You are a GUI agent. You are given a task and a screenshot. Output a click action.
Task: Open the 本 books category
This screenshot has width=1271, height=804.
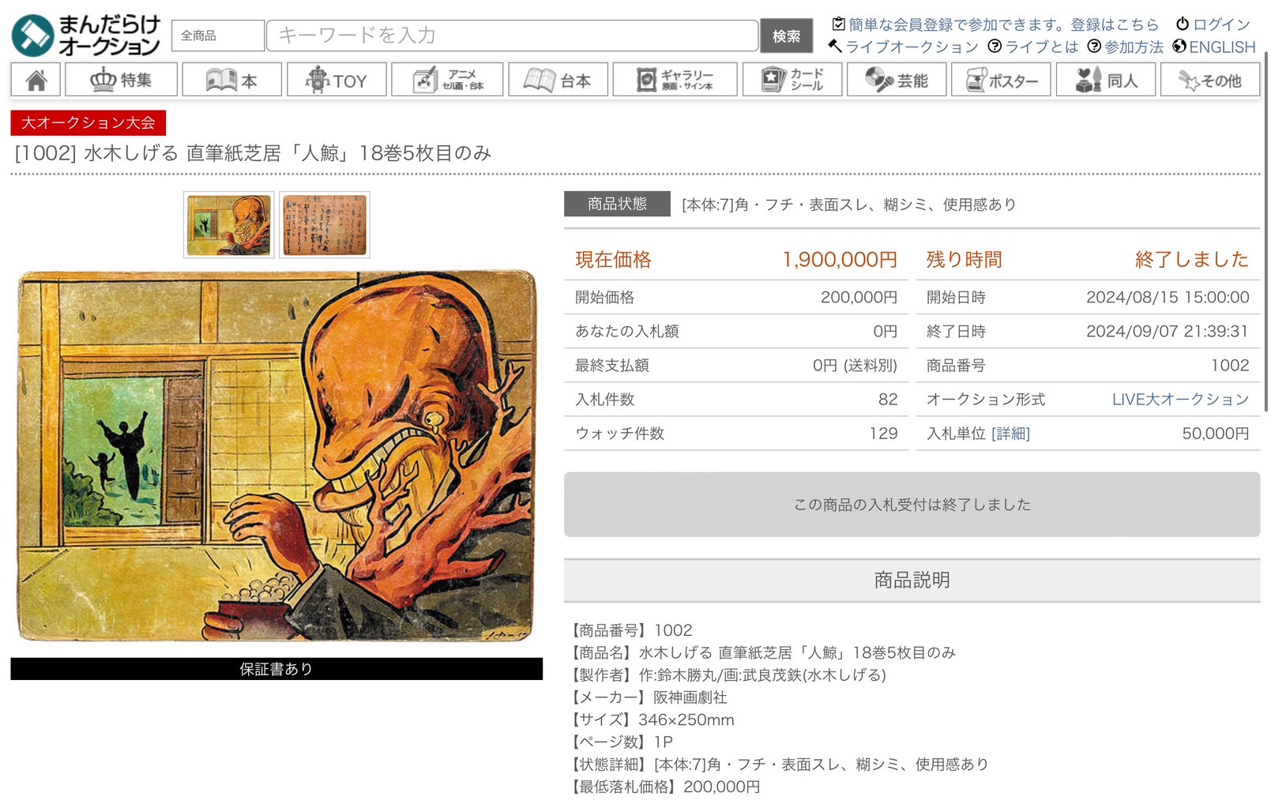click(x=231, y=81)
